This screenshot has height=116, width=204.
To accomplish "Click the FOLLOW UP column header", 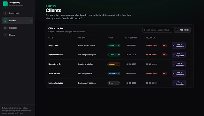I will 150,38.
